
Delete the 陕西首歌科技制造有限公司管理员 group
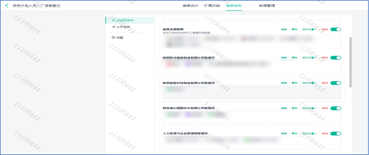coord(325,83)
